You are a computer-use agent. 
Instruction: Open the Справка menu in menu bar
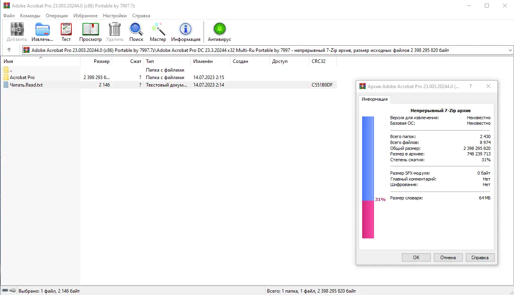141,16
